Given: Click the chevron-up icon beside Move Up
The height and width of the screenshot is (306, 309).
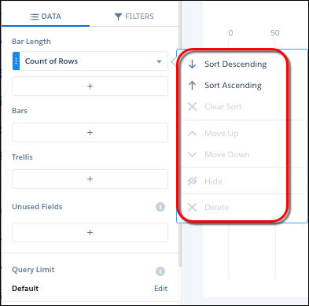Looking at the screenshot, I should [x=192, y=134].
